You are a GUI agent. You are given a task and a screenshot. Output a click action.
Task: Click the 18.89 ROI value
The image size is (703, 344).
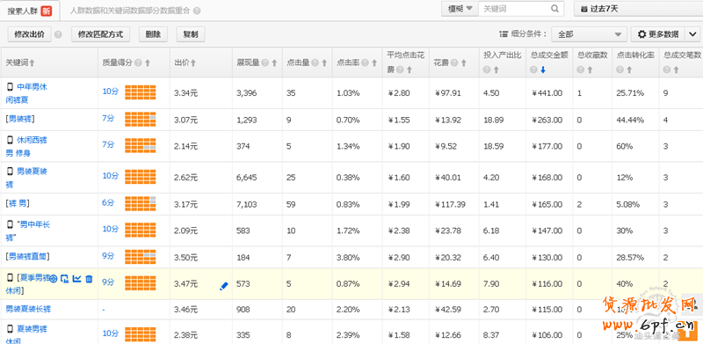(493, 120)
